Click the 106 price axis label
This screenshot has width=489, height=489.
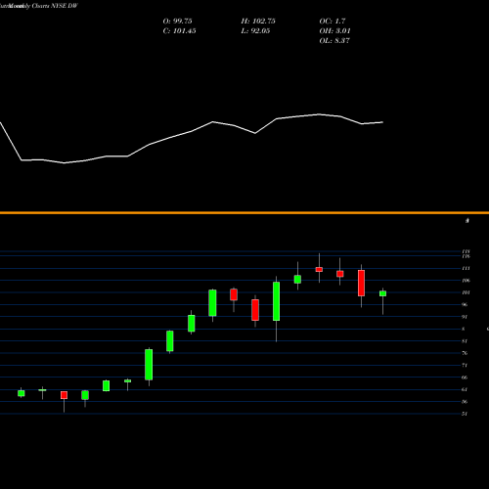coord(466,281)
